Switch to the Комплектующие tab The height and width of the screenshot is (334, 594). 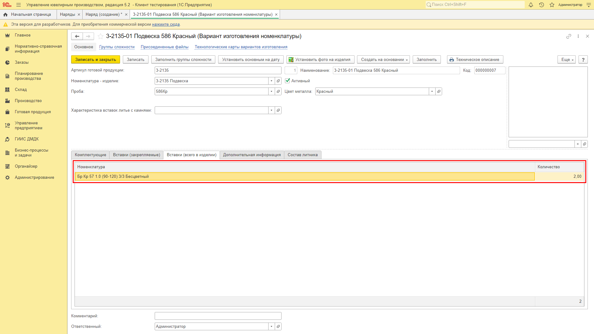[x=90, y=155]
